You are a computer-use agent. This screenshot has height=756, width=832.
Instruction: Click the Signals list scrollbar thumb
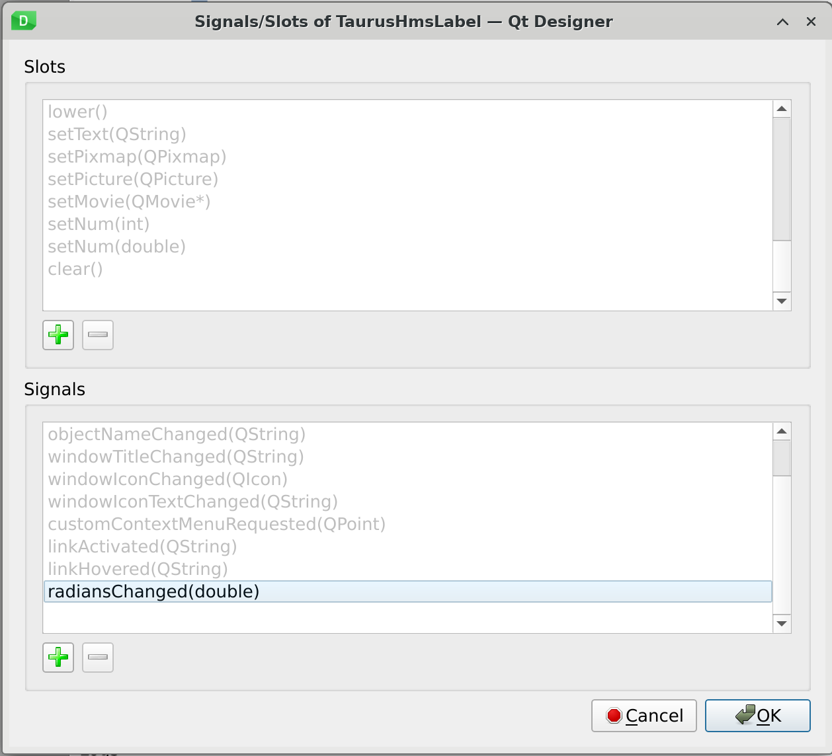(782, 457)
